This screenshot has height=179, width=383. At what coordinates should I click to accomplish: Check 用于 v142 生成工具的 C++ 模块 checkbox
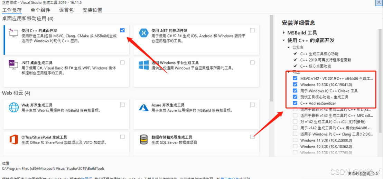(295, 128)
